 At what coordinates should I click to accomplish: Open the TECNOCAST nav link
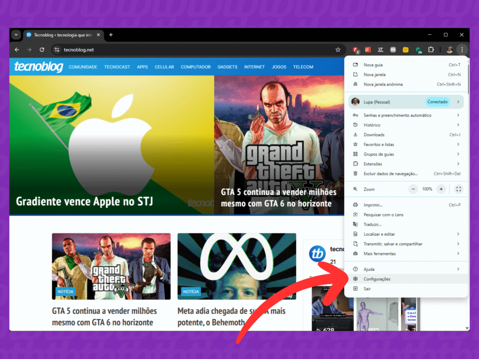[117, 67]
